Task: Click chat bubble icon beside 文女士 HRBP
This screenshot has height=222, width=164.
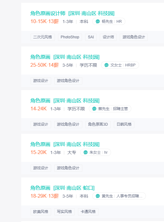Action: click(107, 65)
